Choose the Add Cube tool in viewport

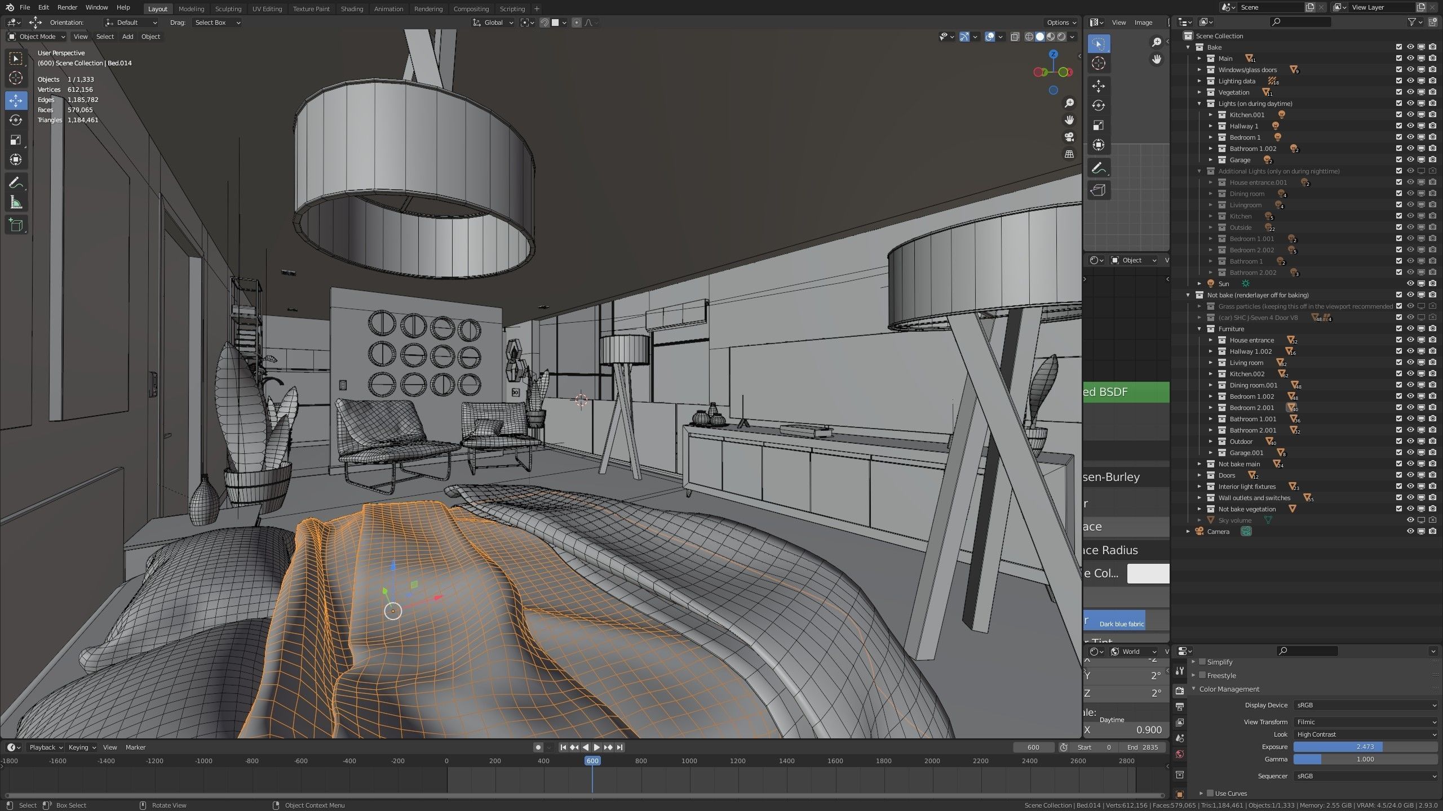click(16, 225)
